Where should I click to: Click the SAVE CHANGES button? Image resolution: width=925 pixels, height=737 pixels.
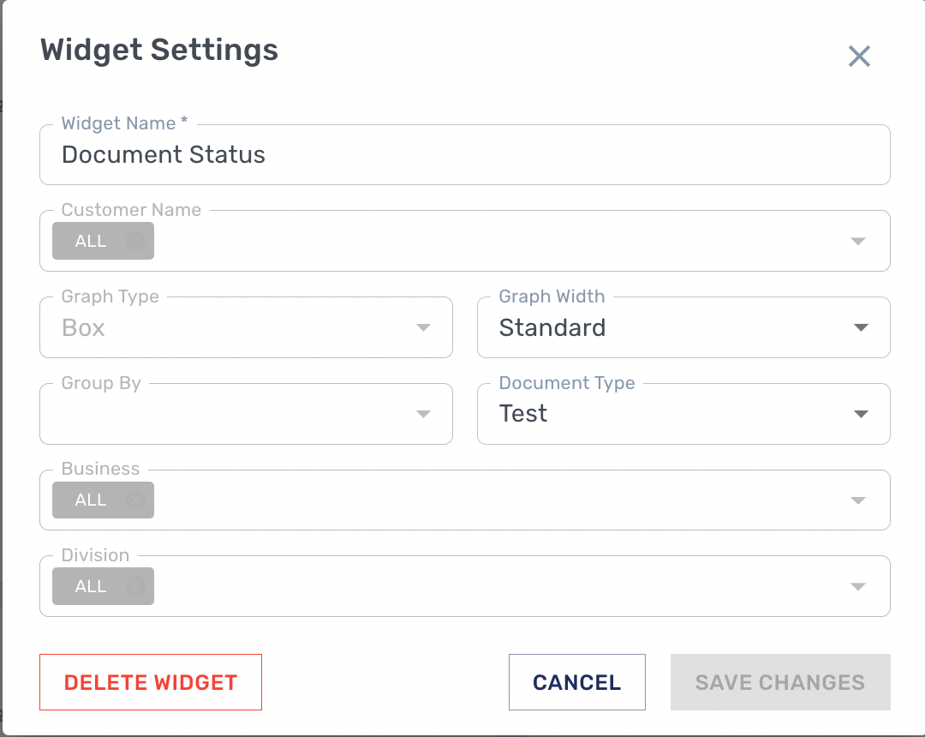coord(779,683)
